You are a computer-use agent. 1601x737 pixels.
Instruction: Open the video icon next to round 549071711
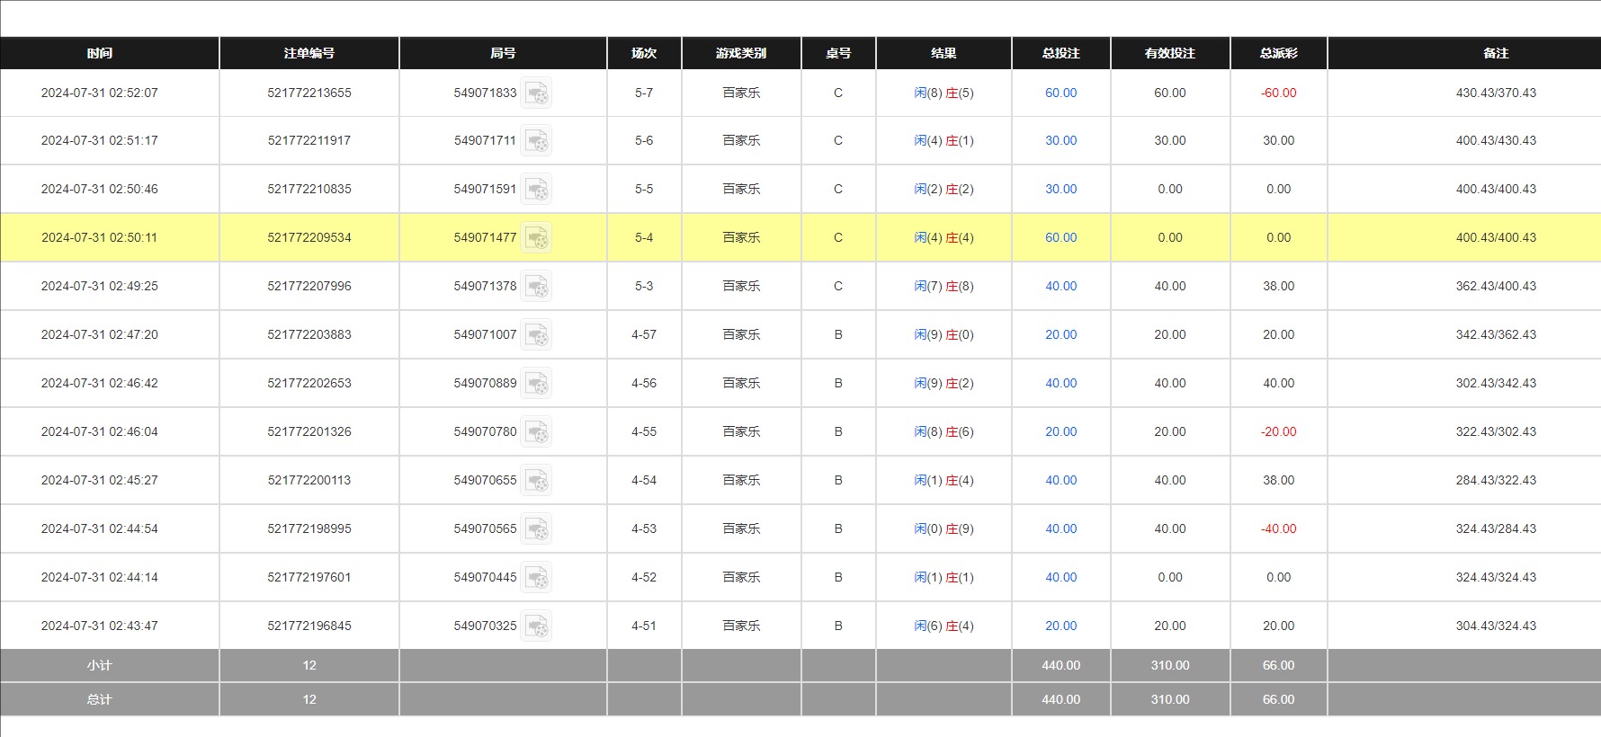537,141
